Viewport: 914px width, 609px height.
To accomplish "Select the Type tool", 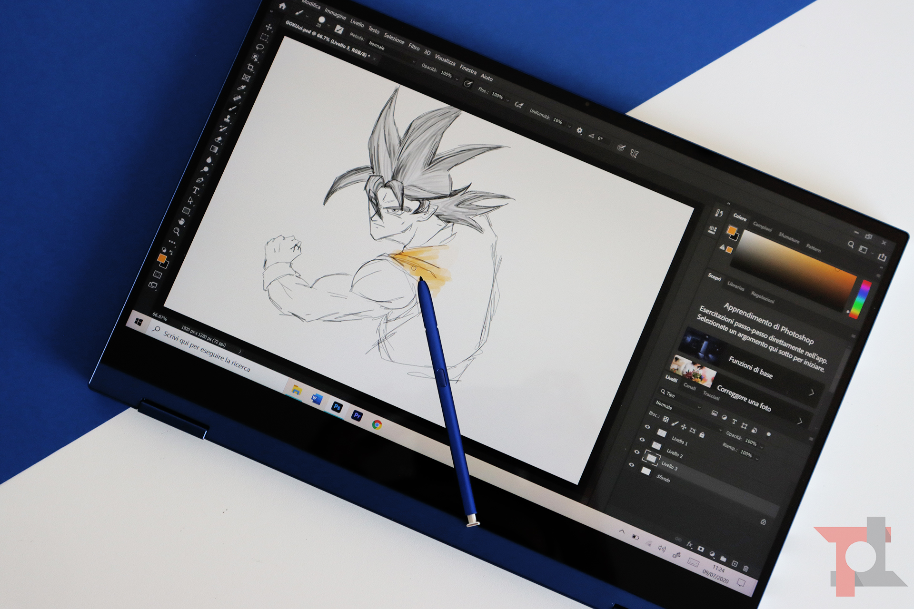I will 196,190.
